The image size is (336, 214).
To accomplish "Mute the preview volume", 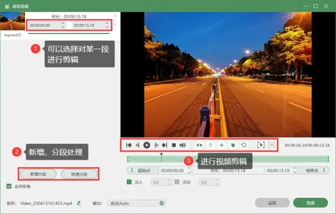I will click(x=183, y=145).
